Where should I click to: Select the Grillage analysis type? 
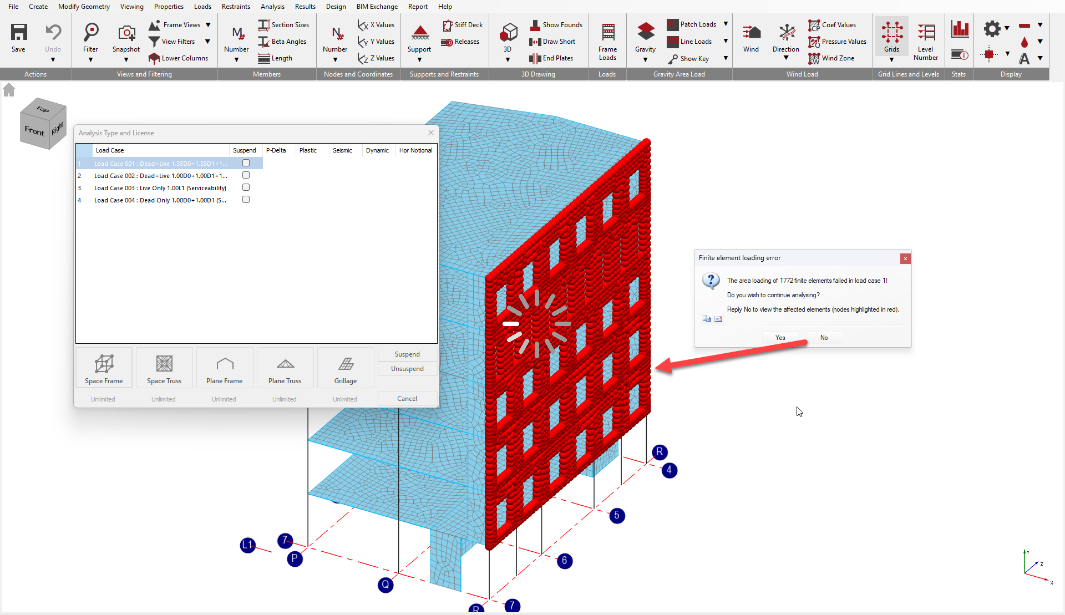click(x=346, y=368)
